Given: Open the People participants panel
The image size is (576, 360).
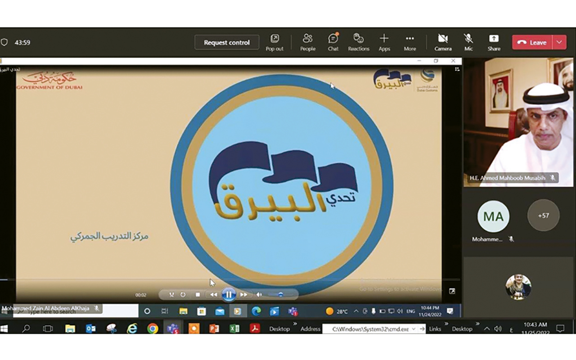Looking at the screenshot, I should pos(308,42).
